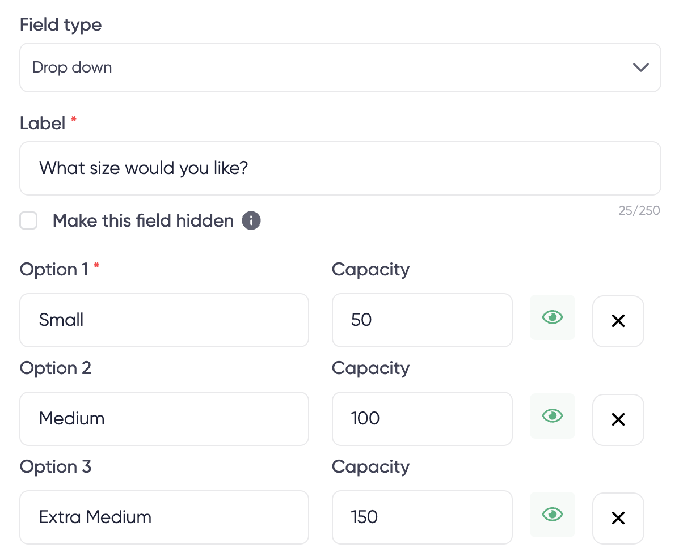The height and width of the screenshot is (552, 683).
Task: Select the Option 3 Extra Medium field
Action: [x=164, y=517]
